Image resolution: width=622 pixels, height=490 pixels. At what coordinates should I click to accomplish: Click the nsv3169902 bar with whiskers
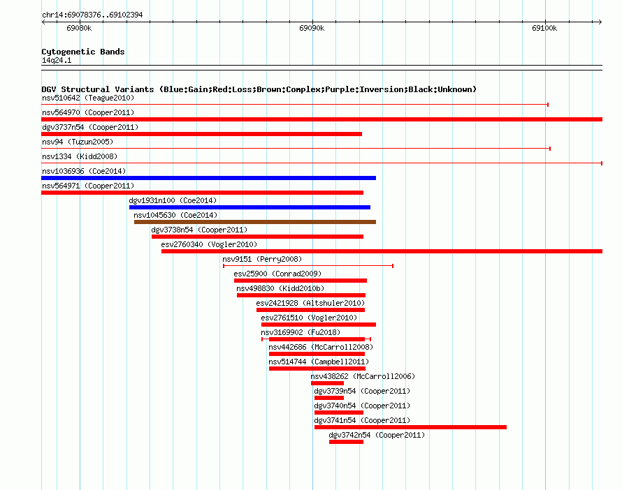[316, 339]
